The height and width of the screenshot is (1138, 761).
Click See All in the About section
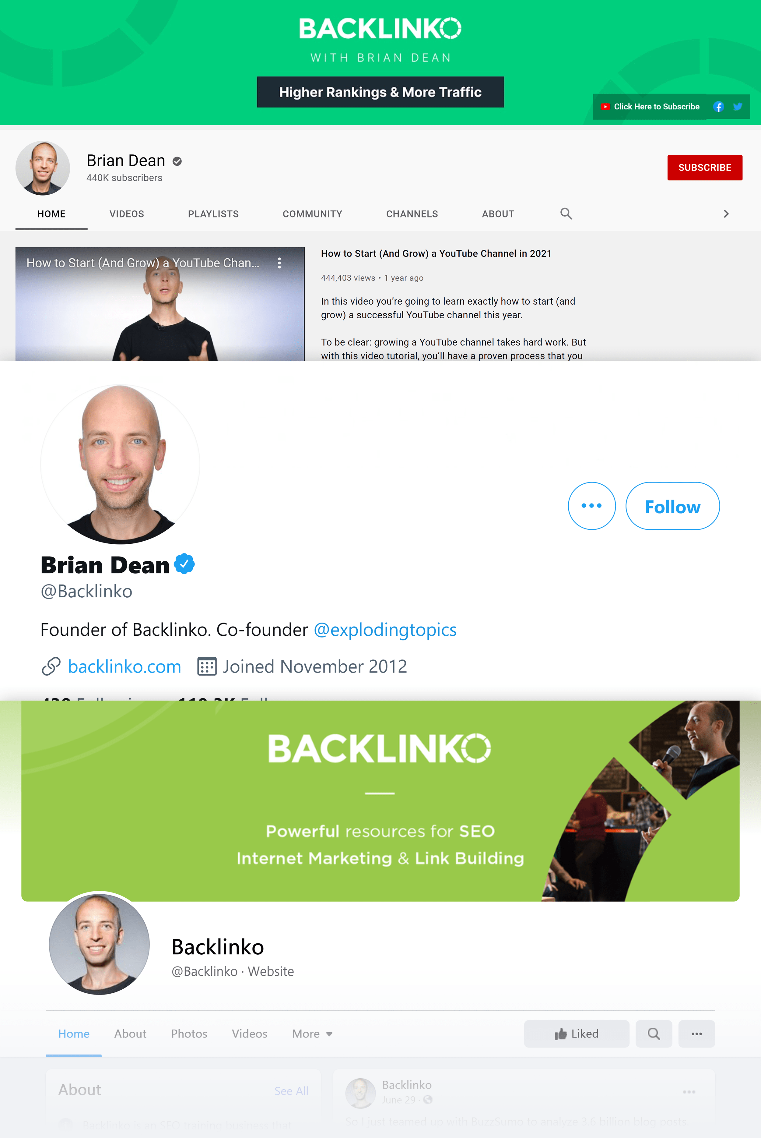tap(291, 1091)
